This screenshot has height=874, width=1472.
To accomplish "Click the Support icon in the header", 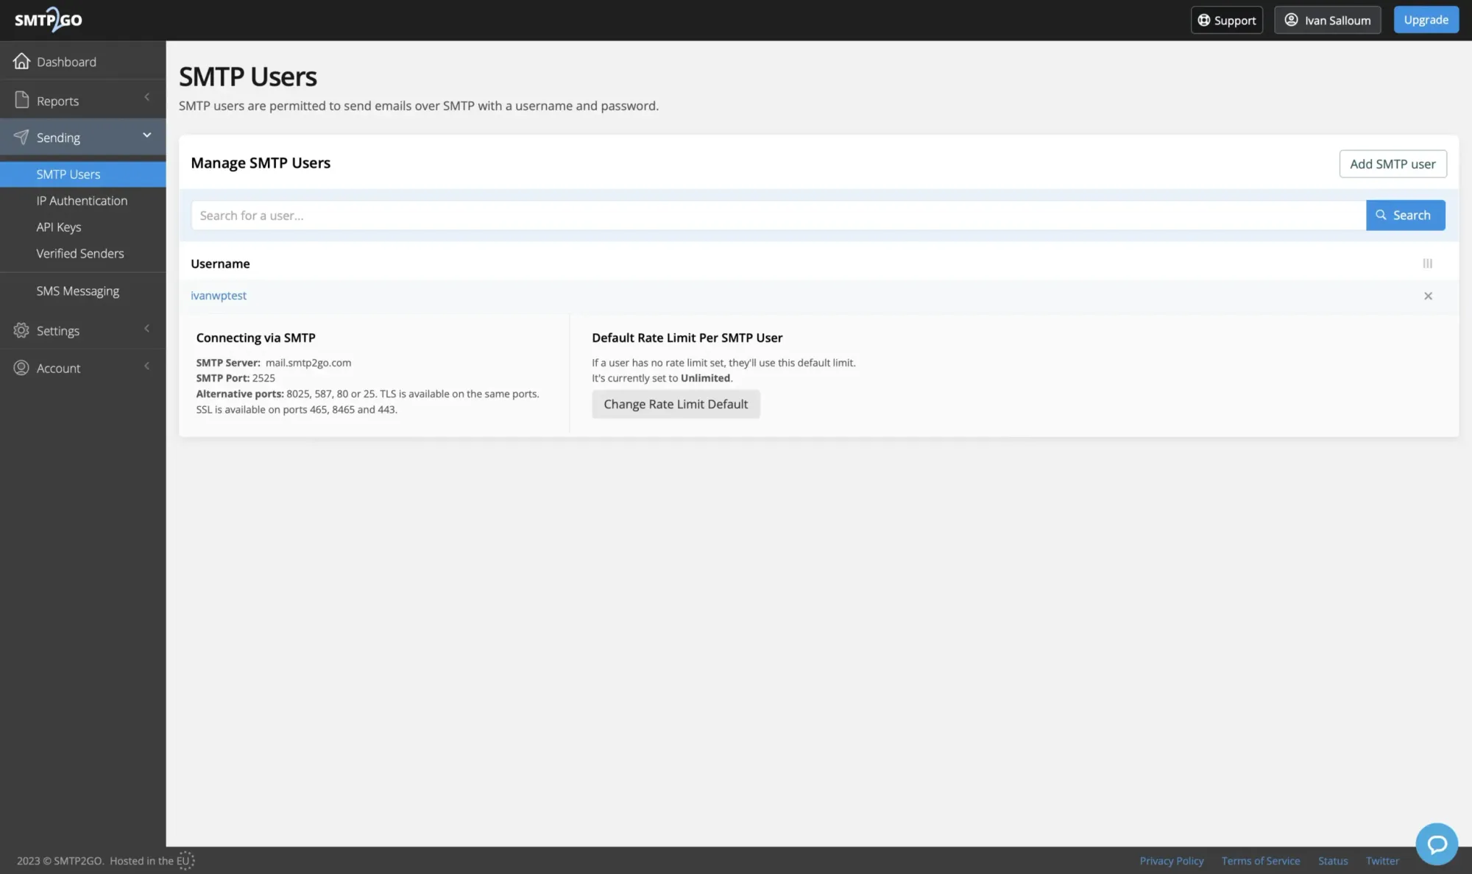I will pos(1204,20).
